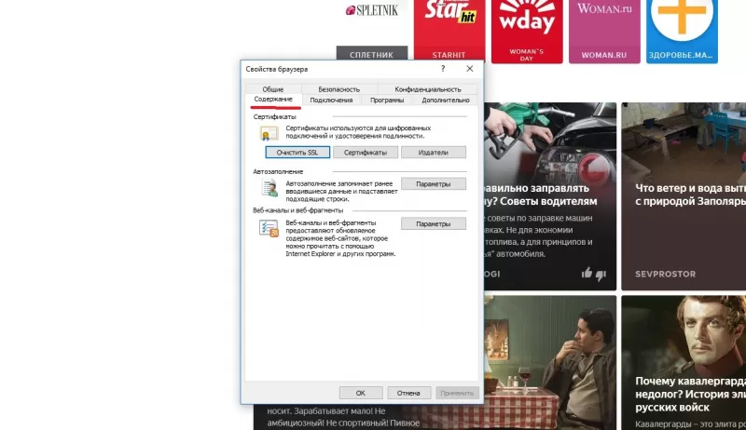Like the car refueling article
The width and height of the screenshot is (746, 430).
point(587,273)
